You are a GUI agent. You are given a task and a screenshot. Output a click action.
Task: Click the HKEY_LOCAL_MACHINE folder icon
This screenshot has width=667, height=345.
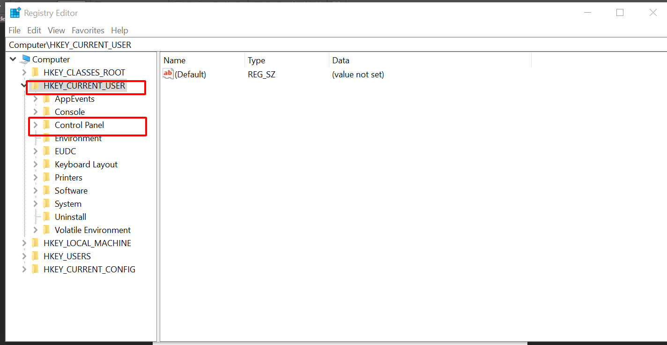35,243
